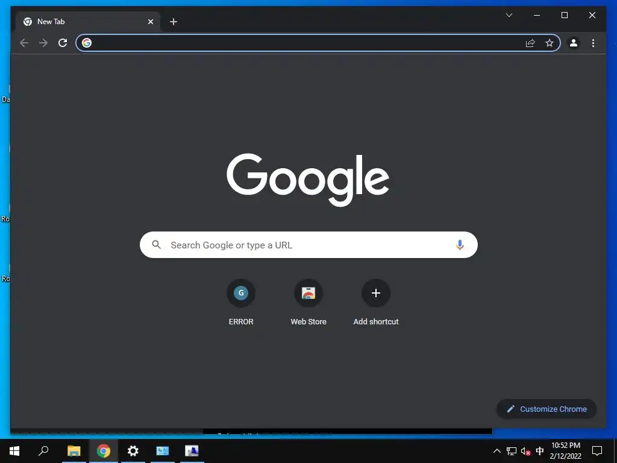Open the ERROR shortcut tile
617x463 pixels.
coord(241,302)
